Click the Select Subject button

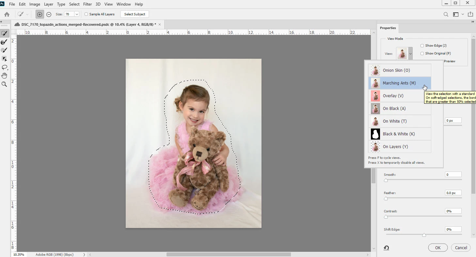(135, 14)
